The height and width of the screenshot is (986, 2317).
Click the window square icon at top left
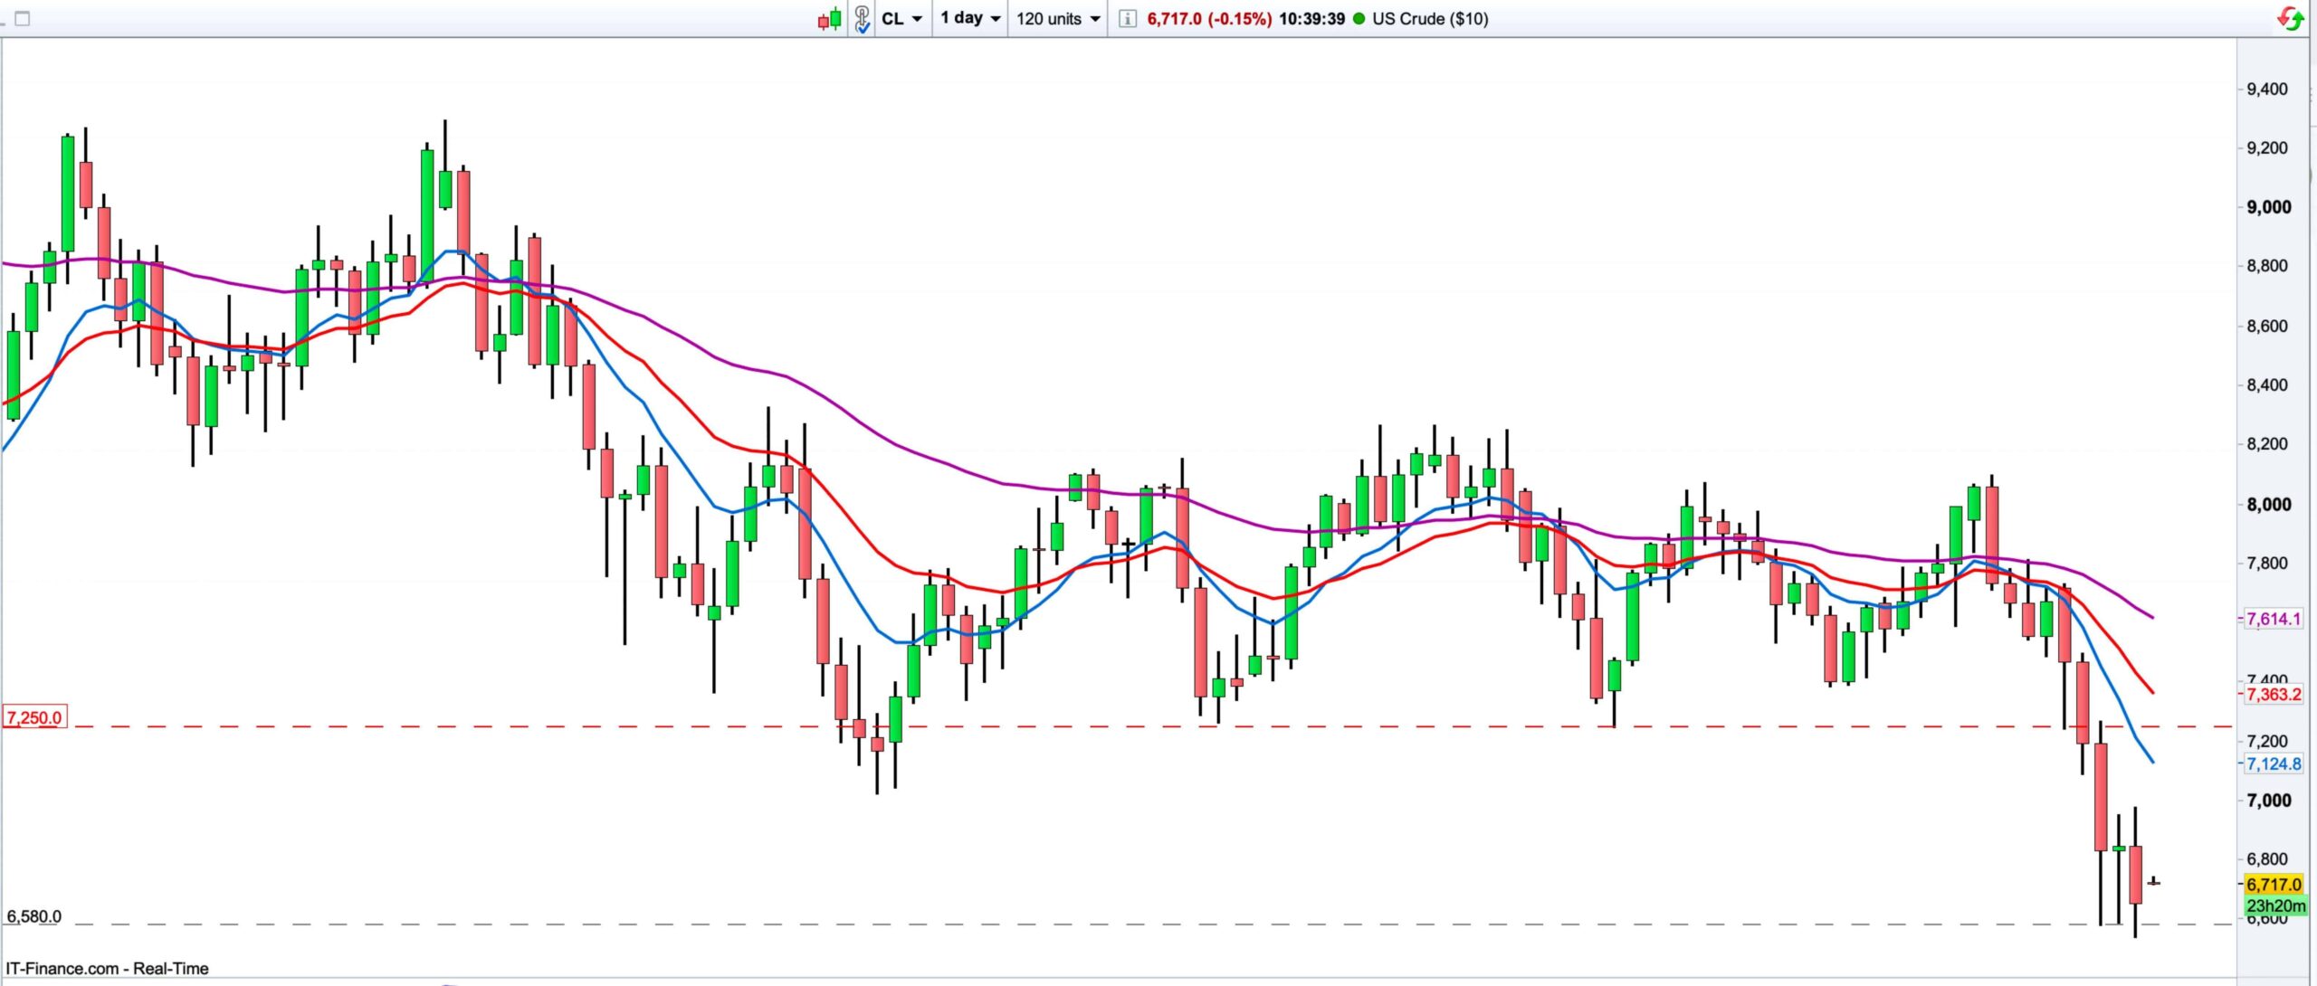point(23,18)
